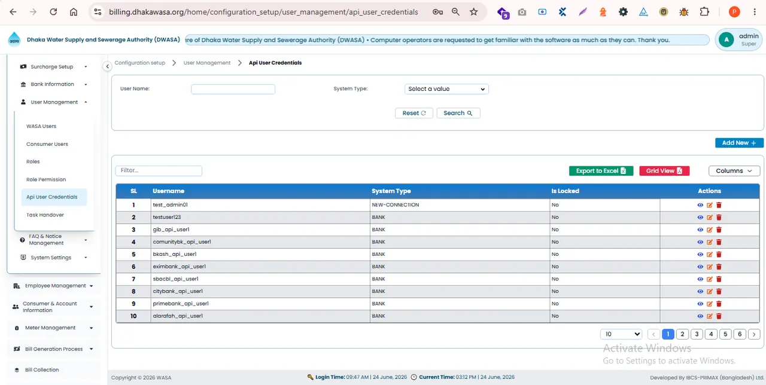
Task: View sbacbl_api_user1 using eye icon
Action: pyautogui.click(x=700, y=279)
